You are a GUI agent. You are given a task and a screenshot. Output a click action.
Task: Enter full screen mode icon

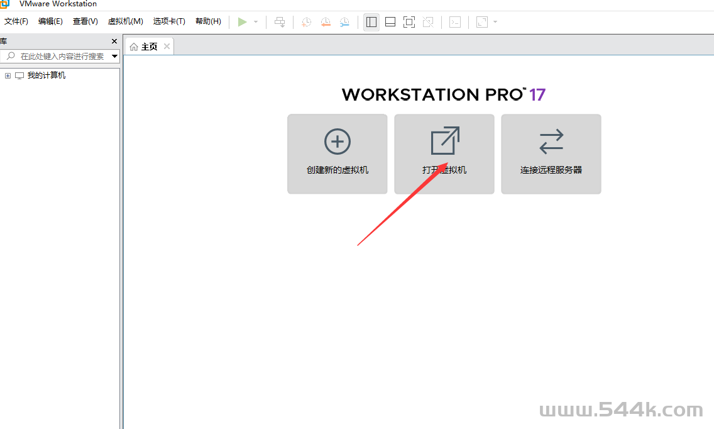coord(409,22)
